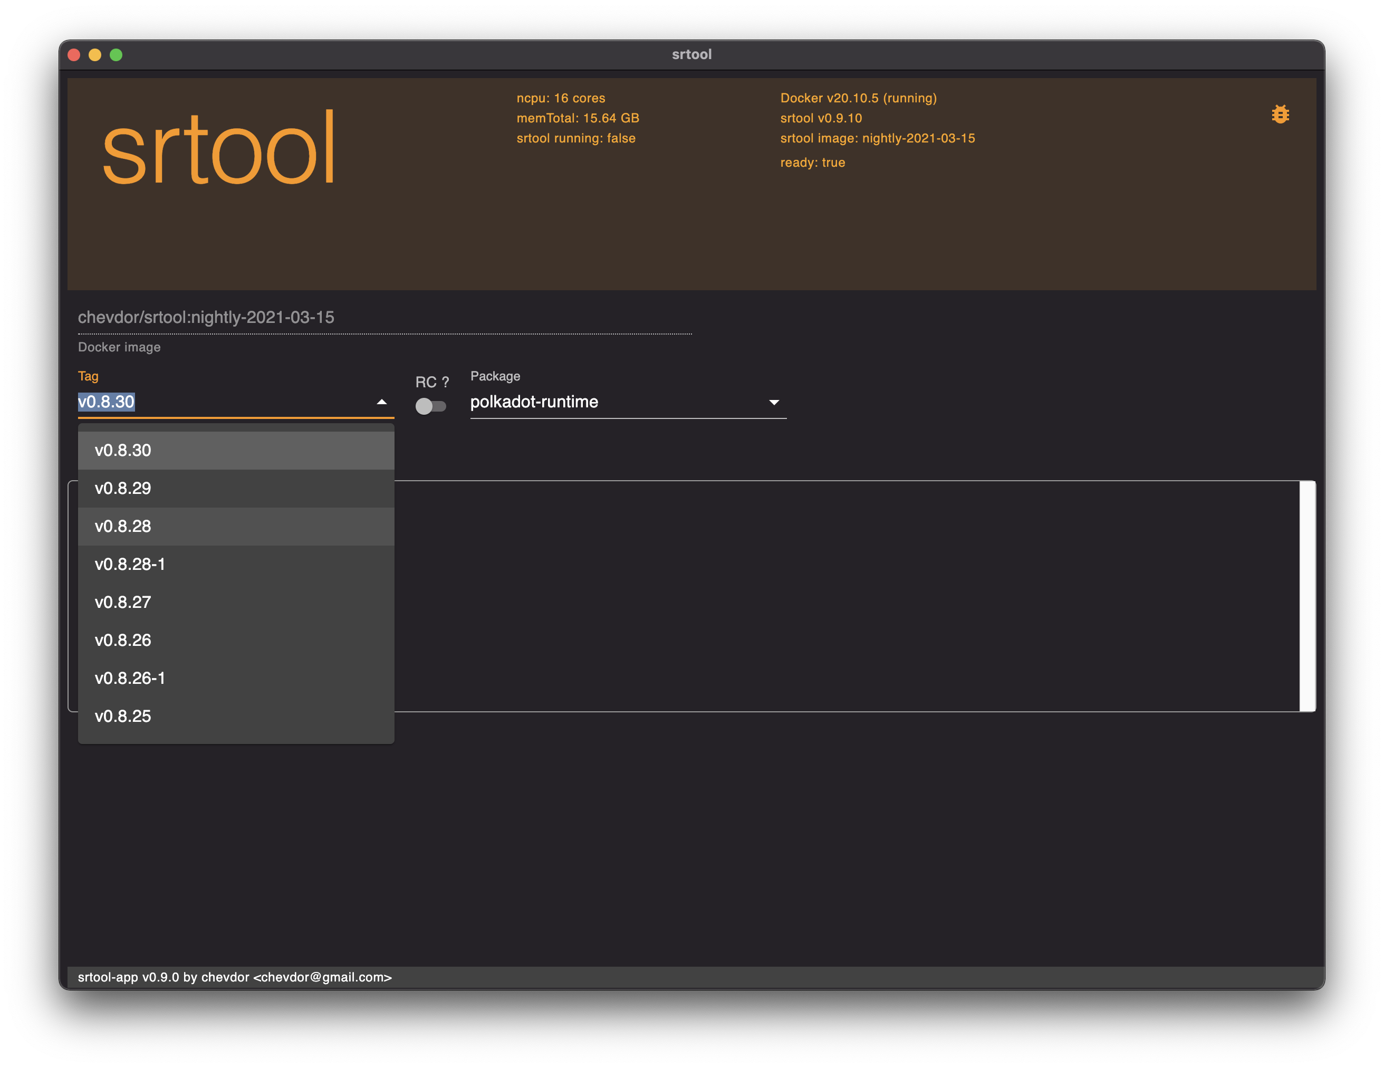Image resolution: width=1384 pixels, height=1068 pixels.
Task: Choose tag v0.8.28 in dropdown
Action: click(x=236, y=526)
